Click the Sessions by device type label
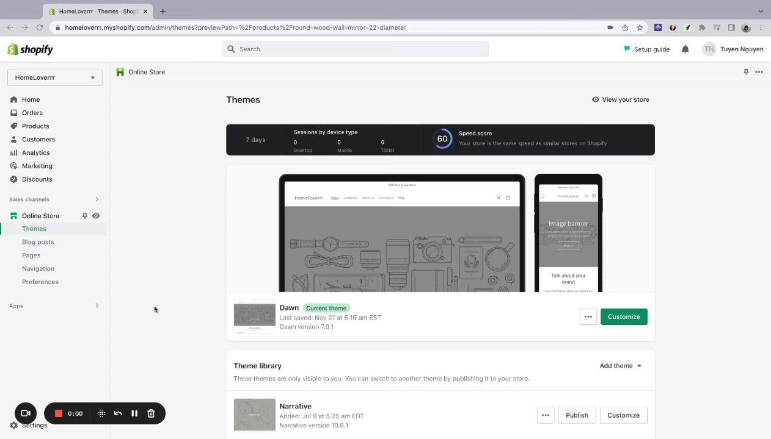The image size is (771, 439). click(x=326, y=132)
